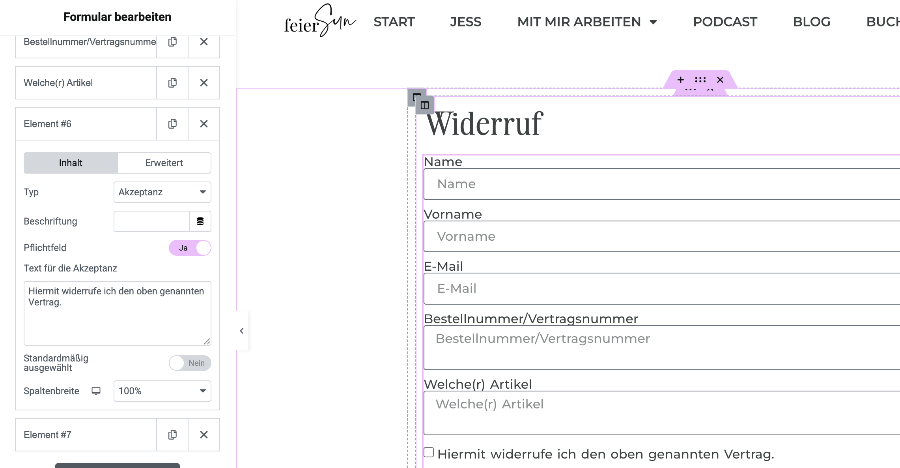Collapse the editor panel with arrow

(242, 331)
